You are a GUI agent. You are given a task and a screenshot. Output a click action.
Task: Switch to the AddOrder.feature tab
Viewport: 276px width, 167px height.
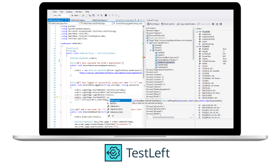(x=78, y=20)
